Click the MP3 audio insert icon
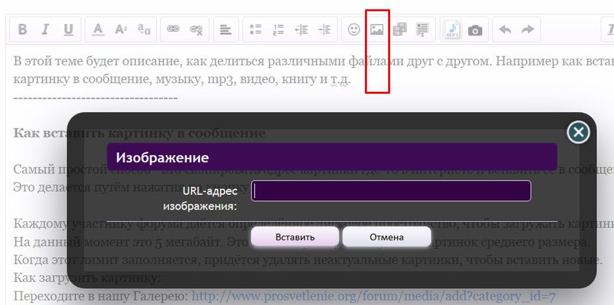614x305 pixels. [452, 30]
